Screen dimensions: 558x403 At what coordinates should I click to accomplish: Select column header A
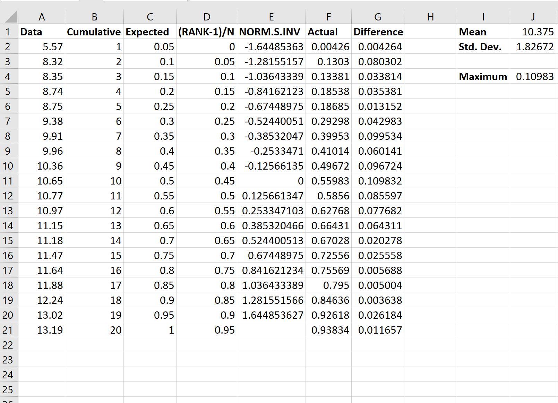pyautogui.click(x=42, y=16)
